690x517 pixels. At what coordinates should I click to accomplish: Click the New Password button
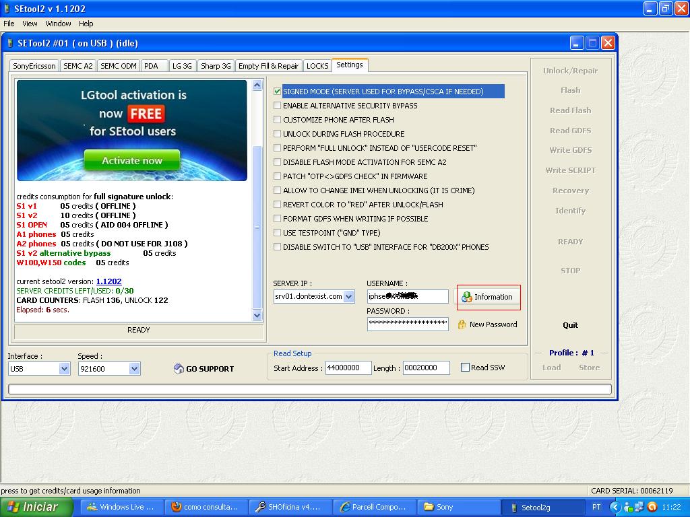(x=488, y=324)
